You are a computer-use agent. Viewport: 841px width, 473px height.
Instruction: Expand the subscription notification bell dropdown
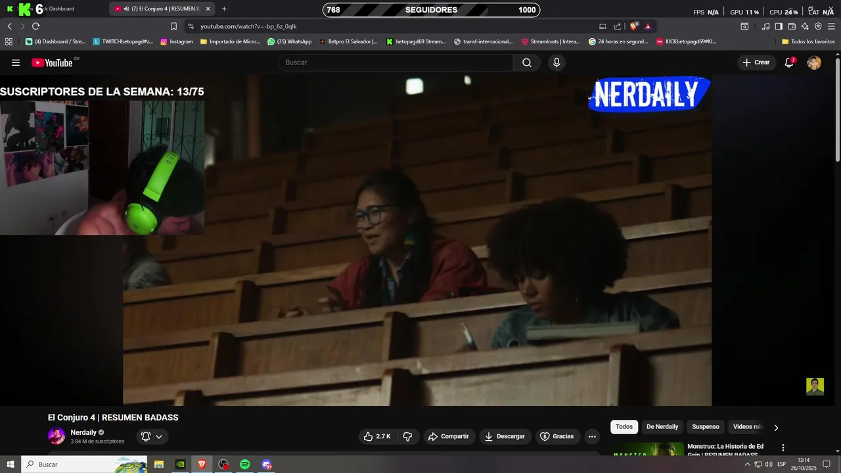pyautogui.click(x=152, y=436)
